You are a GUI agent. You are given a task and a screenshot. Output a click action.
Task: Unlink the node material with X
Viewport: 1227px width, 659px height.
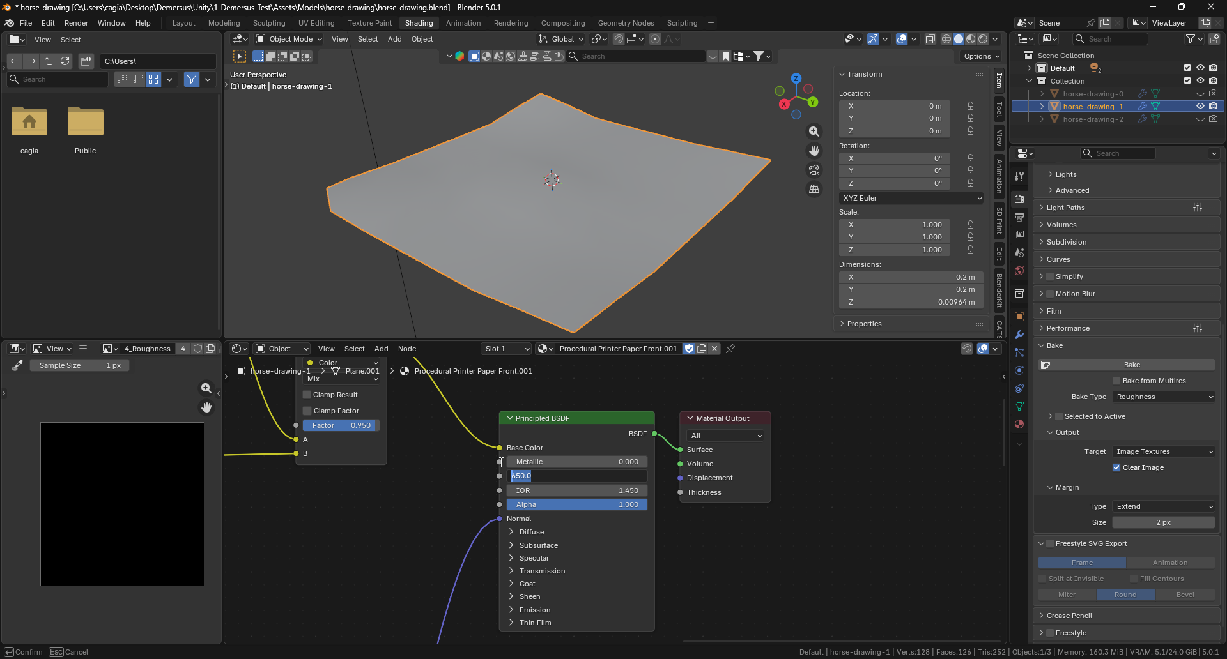tap(714, 349)
